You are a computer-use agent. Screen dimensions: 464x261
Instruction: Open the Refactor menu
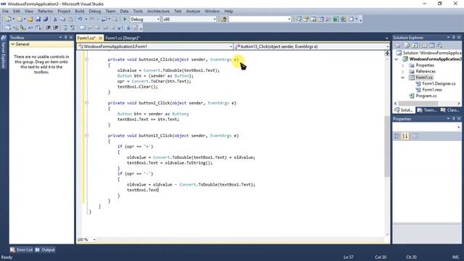point(46,12)
